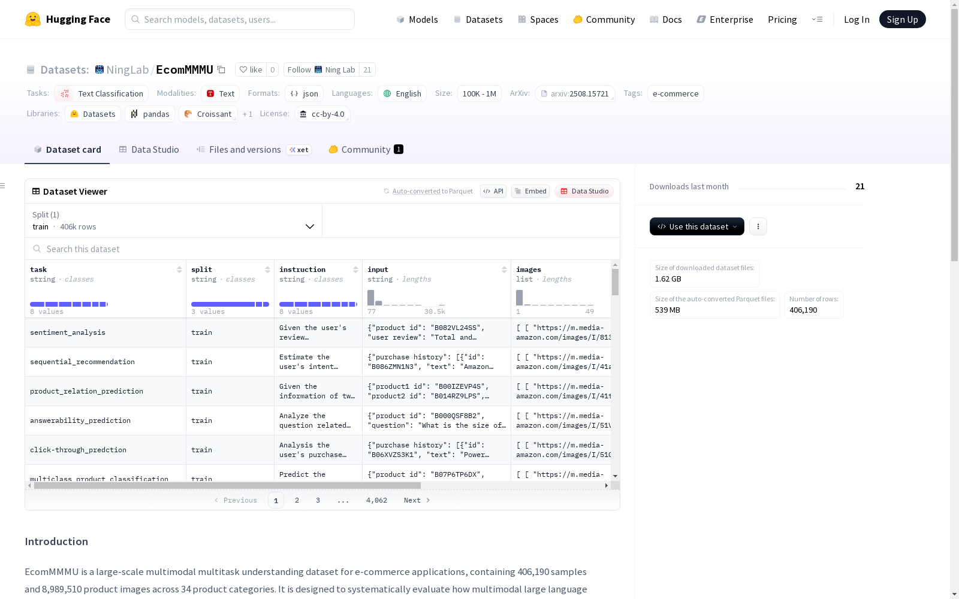
Task: Open Spaces in the top navigation
Action: 538,19
